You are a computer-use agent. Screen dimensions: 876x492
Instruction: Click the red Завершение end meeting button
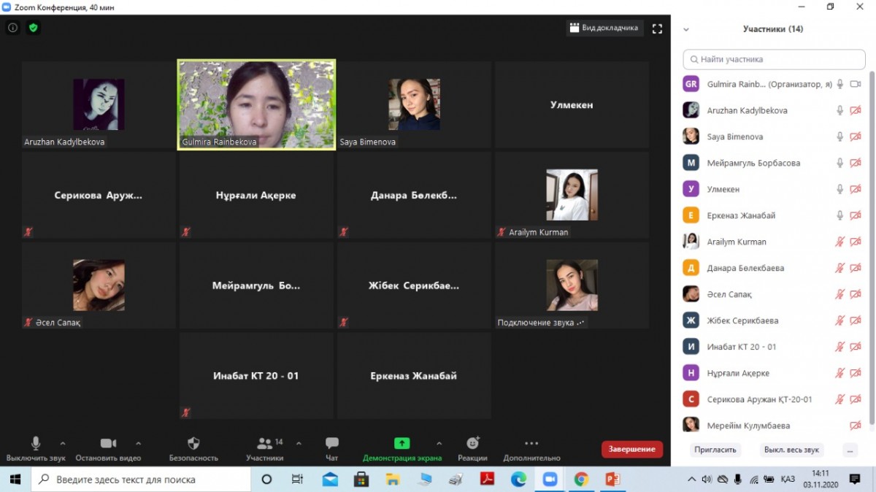coord(631,449)
